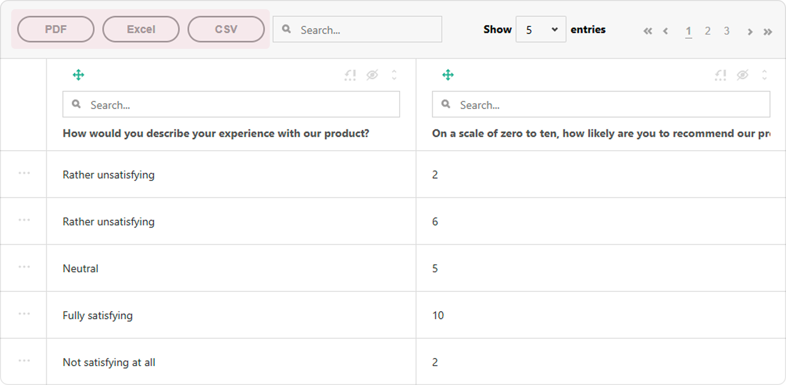Select the move handle on the experience column
This screenshot has width=786, height=385.
(78, 74)
